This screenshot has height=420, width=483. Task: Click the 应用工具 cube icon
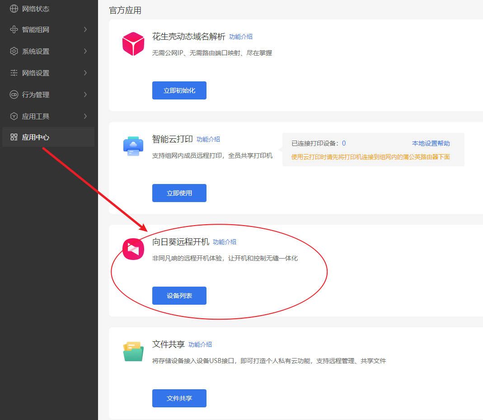point(14,116)
